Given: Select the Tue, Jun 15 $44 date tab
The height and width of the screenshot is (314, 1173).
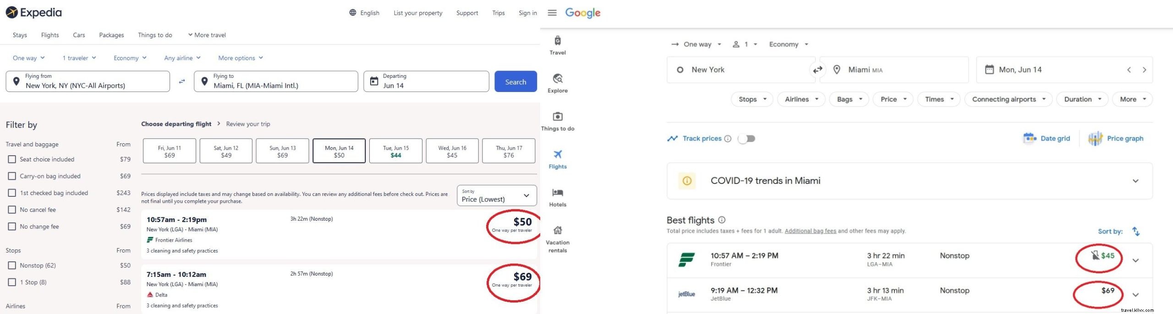Looking at the screenshot, I should 396,151.
